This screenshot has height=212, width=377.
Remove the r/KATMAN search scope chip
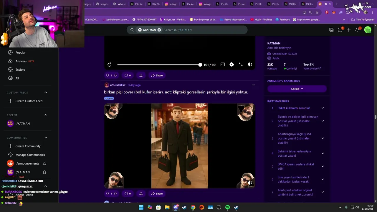click(159, 30)
